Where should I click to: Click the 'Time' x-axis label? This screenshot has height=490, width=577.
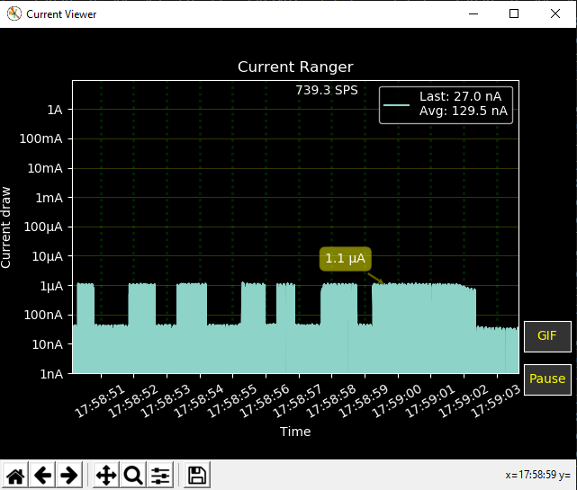pyautogui.click(x=295, y=432)
